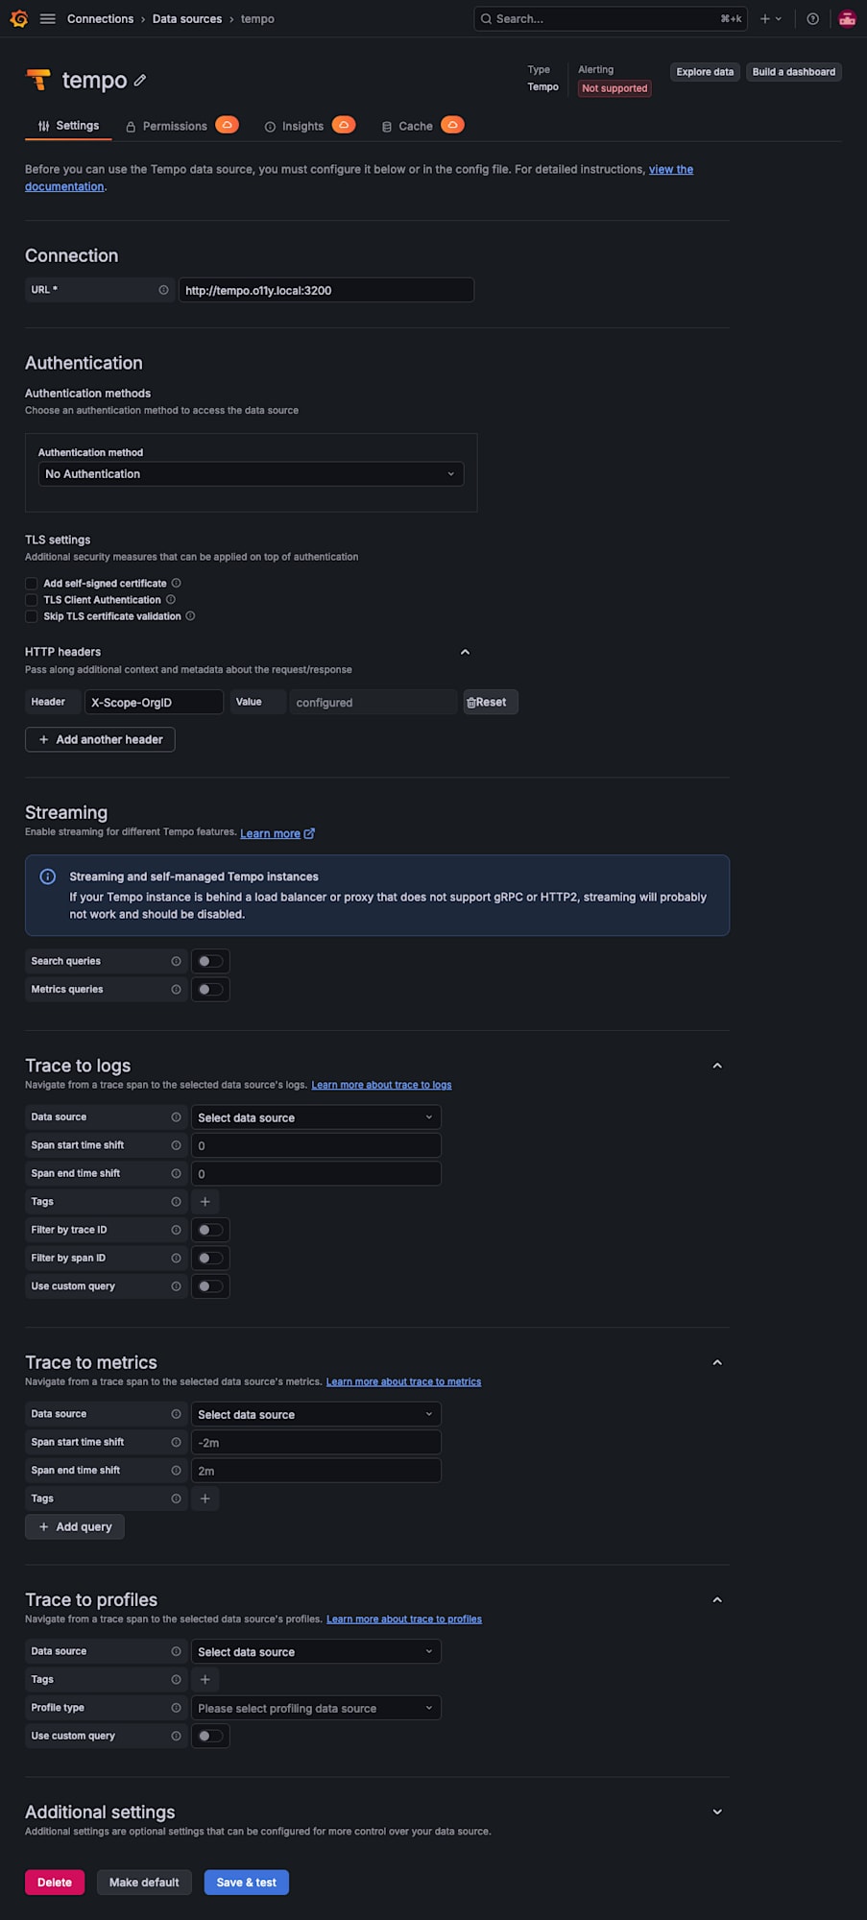Click the cloud badge next to Insights
The height and width of the screenshot is (1920, 867).
click(344, 125)
